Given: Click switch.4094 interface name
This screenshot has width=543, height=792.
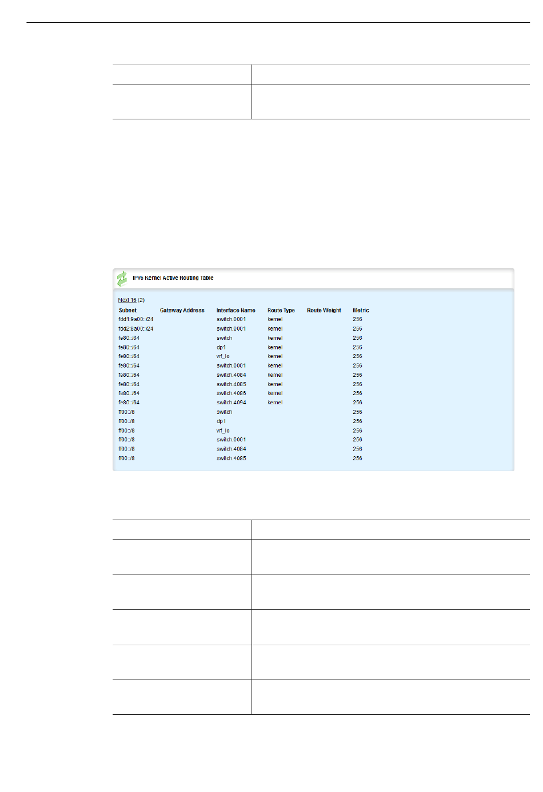Looking at the screenshot, I should click(x=231, y=403).
